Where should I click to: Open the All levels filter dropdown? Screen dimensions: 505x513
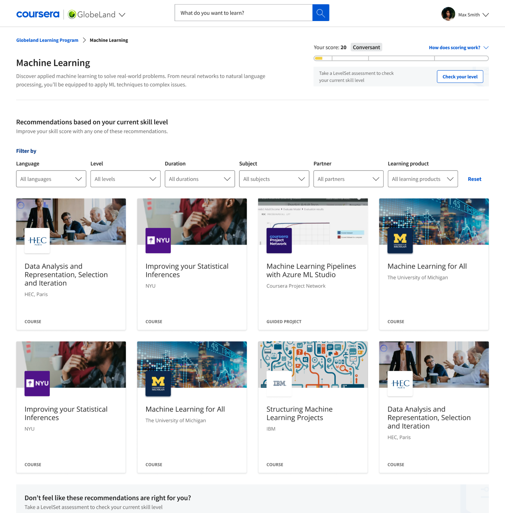125,179
